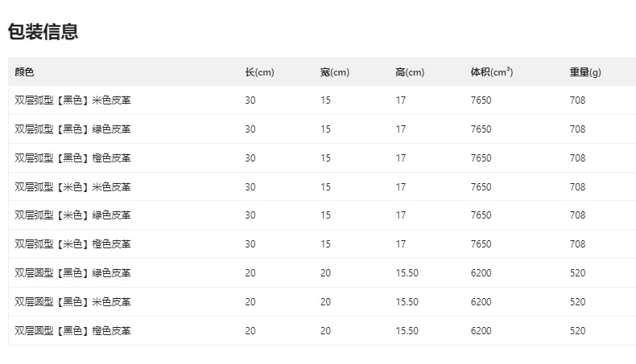Click the 包装信息 heading
636x364 pixels.
click(x=43, y=32)
